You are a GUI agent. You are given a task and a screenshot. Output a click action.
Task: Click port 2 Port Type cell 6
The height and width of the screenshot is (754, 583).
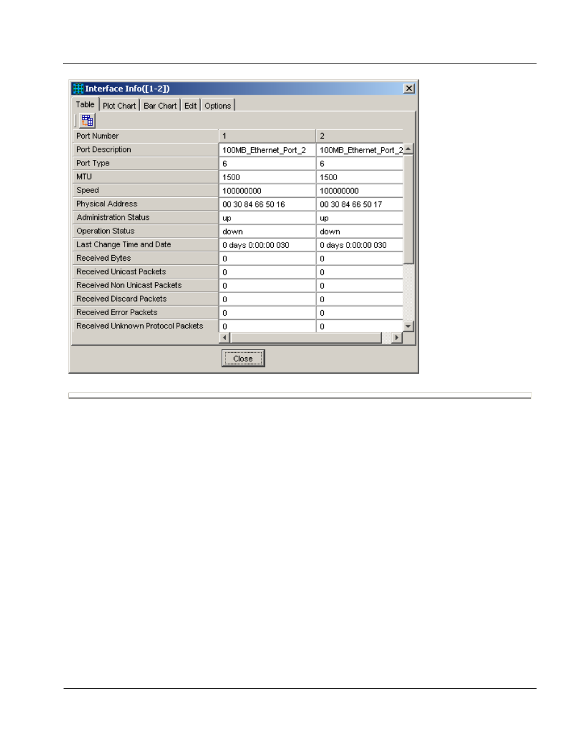coord(359,164)
